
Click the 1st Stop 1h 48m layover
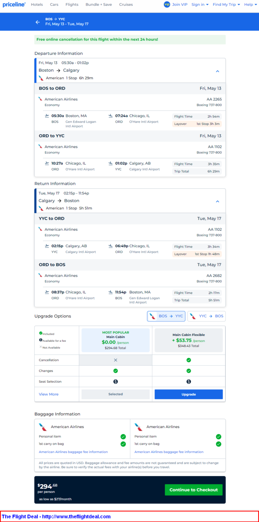[207, 254]
